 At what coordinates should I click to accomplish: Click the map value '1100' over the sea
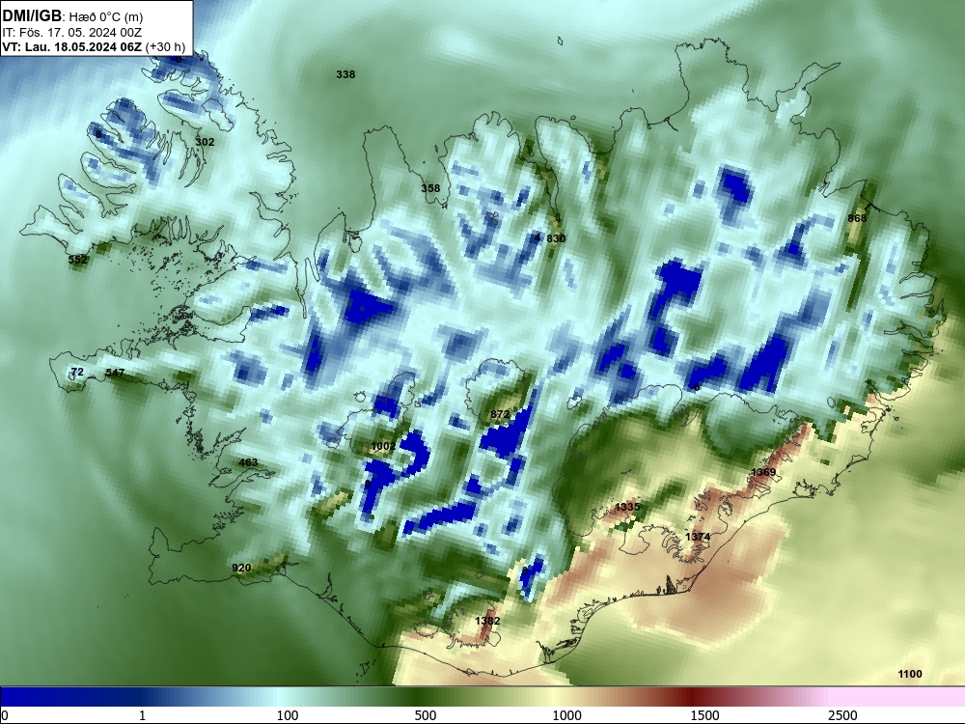coord(910,674)
